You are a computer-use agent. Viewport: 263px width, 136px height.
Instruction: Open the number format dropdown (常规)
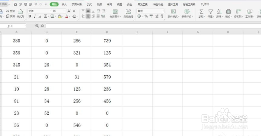pos(163,11)
